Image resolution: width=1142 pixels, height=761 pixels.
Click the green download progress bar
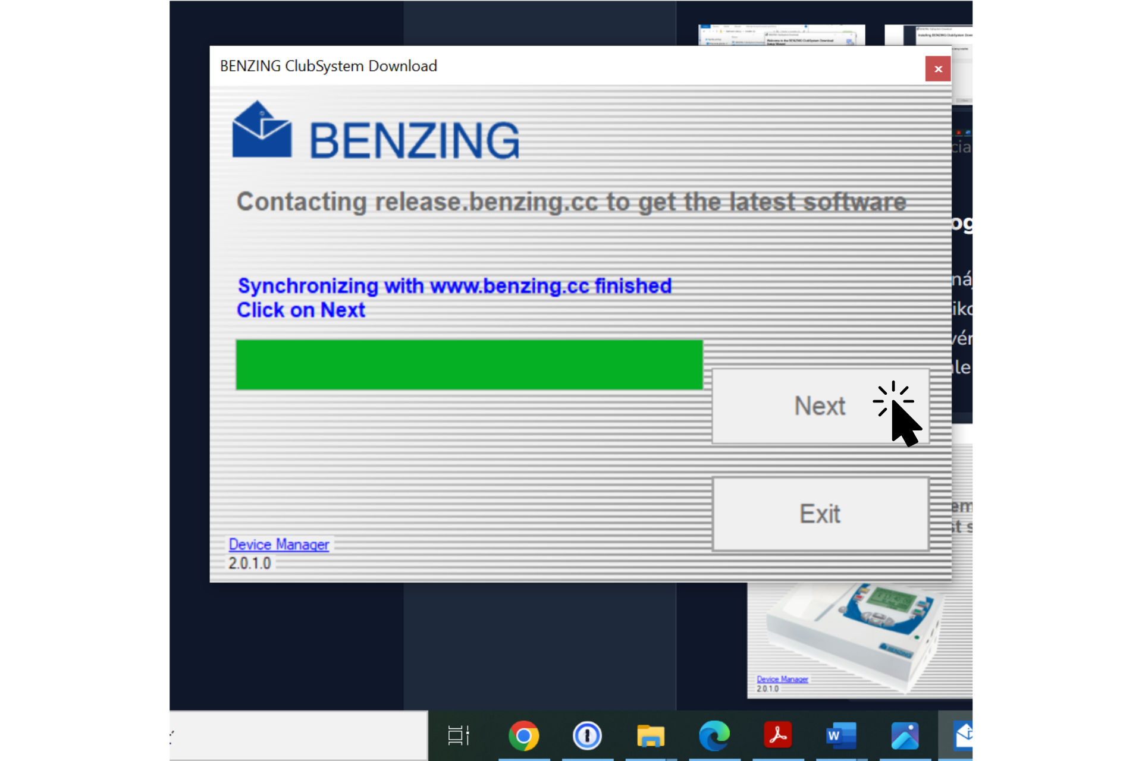pyautogui.click(x=469, y=365)
